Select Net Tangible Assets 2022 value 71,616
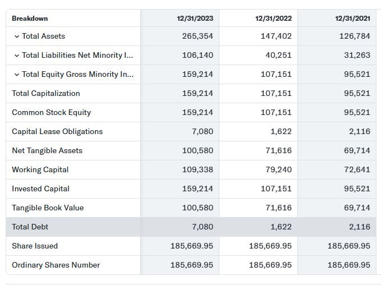Screen dimensions: 381x285 [x=278, y=151]
